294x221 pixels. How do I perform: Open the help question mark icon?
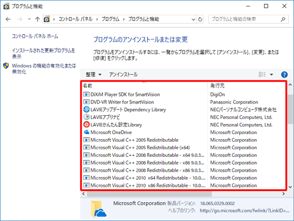tap(284, 75)
